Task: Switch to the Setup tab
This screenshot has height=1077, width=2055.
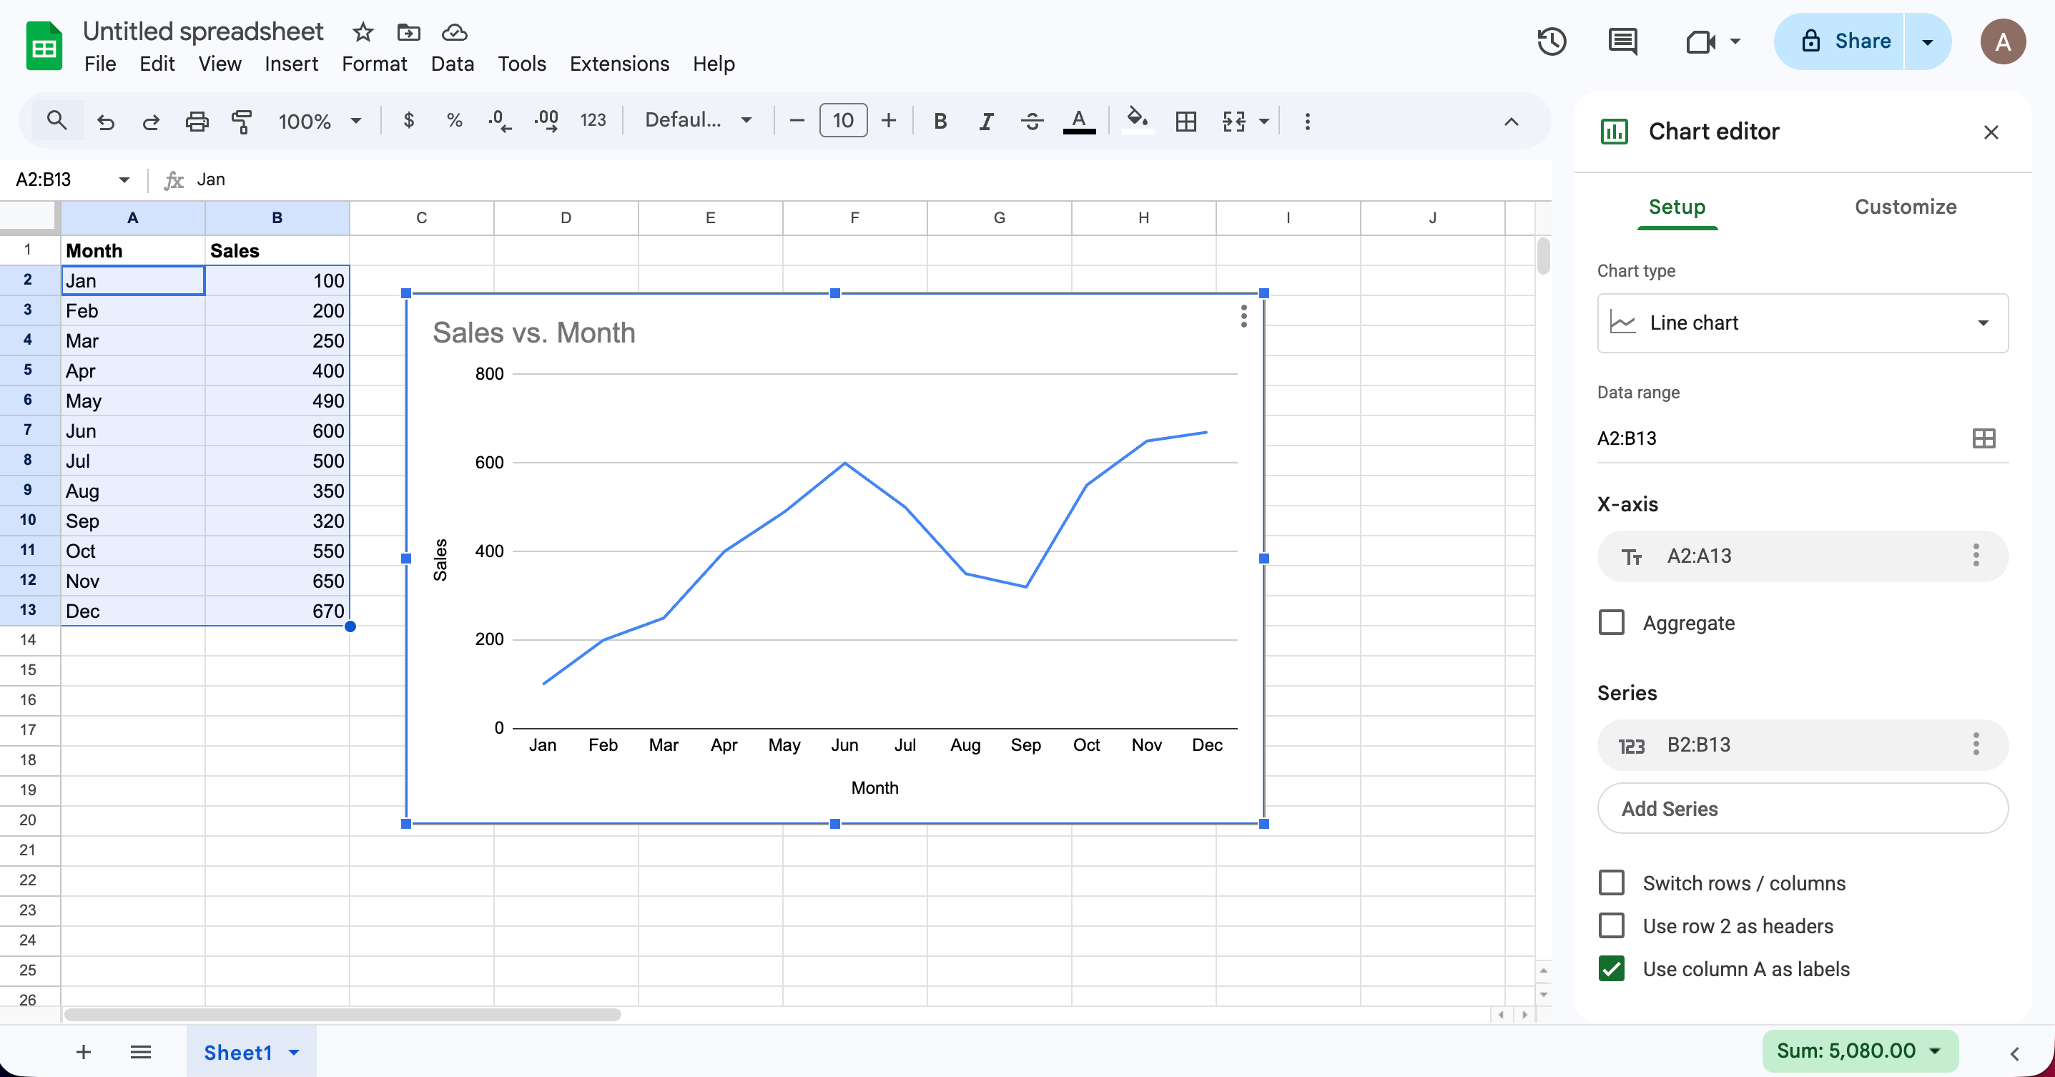Action: point(1676,207)
